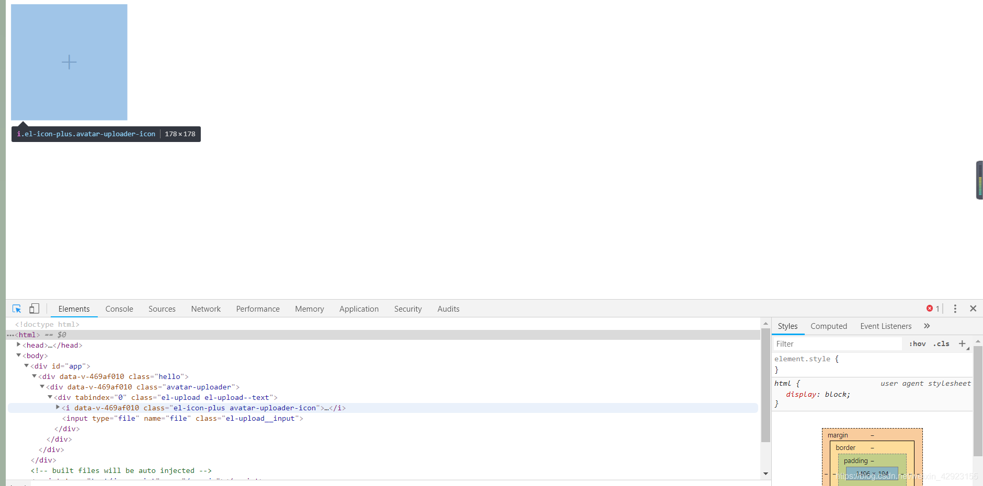Image resolution: width=983 pixels, height=486 pixels.
Task: Switch to the Security tab
Action: coord(408,309)
